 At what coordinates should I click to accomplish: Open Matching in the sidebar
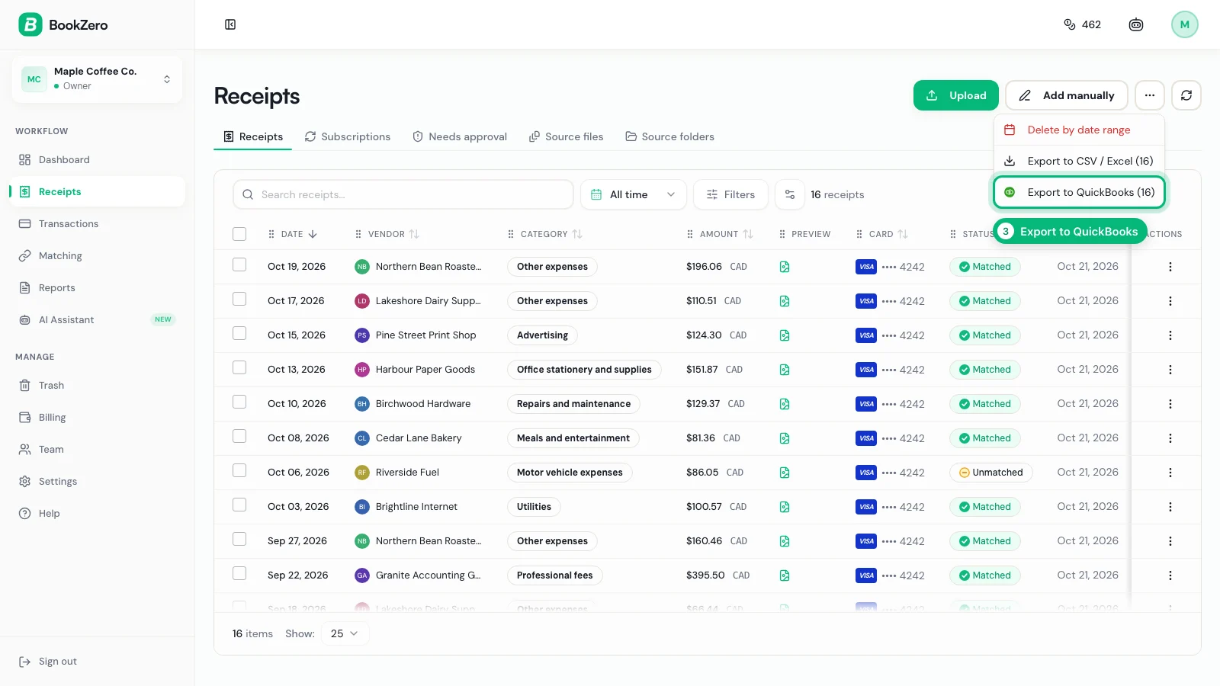click(97, 256)
